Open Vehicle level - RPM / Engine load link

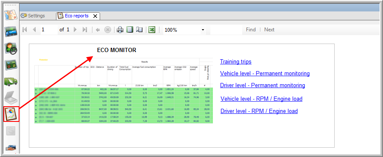point(262,99)
